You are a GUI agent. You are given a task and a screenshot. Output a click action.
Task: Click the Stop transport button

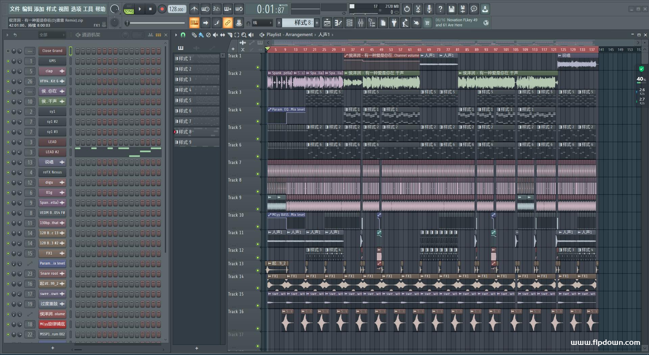coord(150,9)
